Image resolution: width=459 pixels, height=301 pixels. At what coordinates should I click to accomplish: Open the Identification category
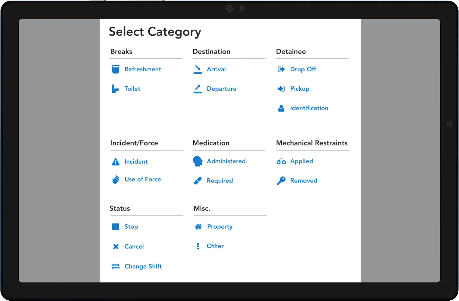click(309, 108)
